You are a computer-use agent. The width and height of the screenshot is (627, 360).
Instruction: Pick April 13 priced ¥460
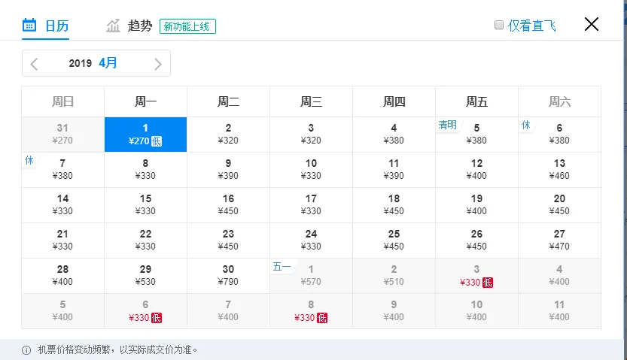click(559, 169)
